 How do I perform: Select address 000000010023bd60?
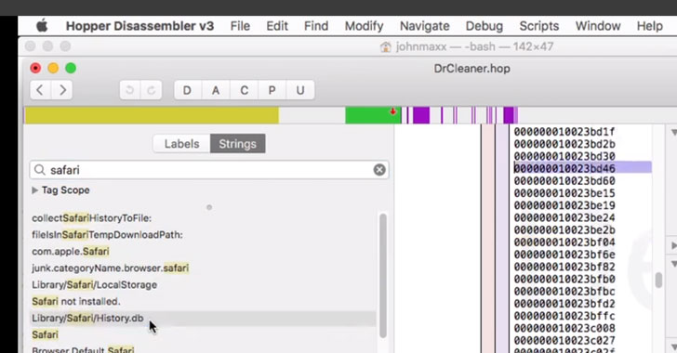[x=564, y=181]
